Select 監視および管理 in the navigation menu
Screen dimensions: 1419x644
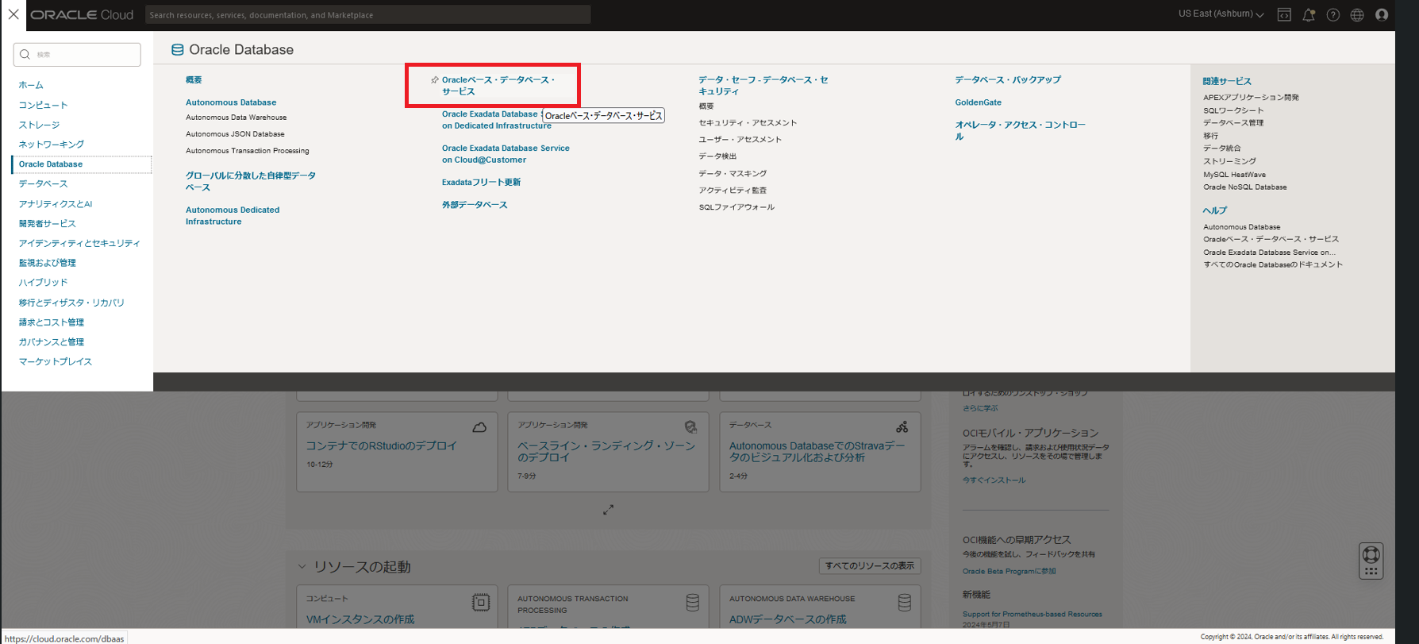pyautogui.click(x=47, y=263)
